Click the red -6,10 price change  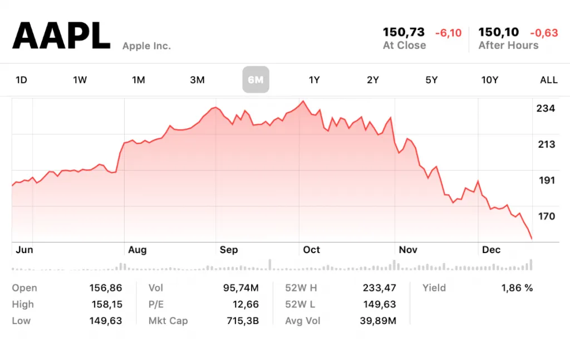448,33
